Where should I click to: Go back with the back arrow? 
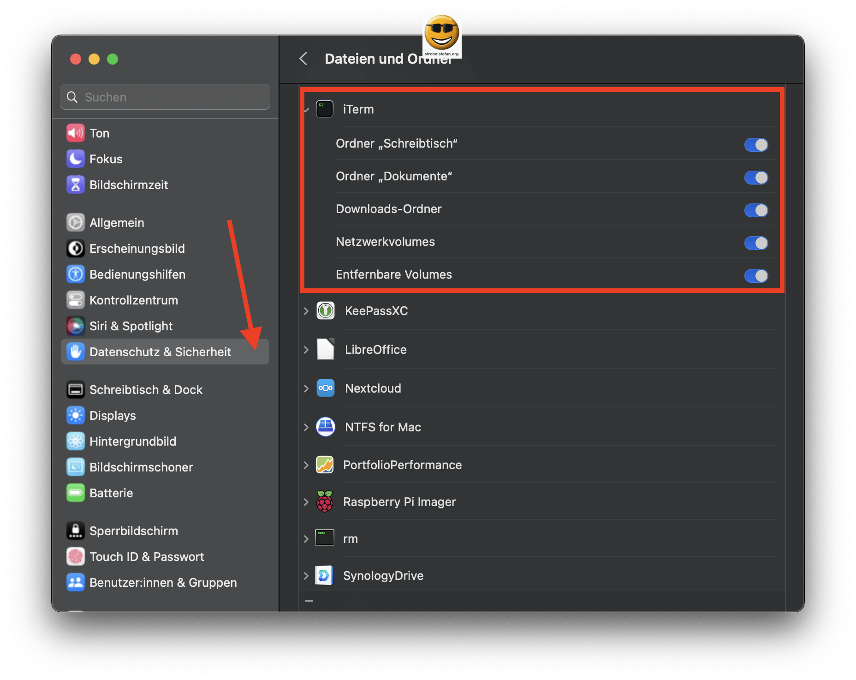pos(303,59)
